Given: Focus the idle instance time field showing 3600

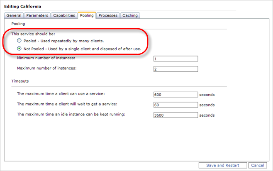Looking at the screenshot, I should tap(175, 115).
